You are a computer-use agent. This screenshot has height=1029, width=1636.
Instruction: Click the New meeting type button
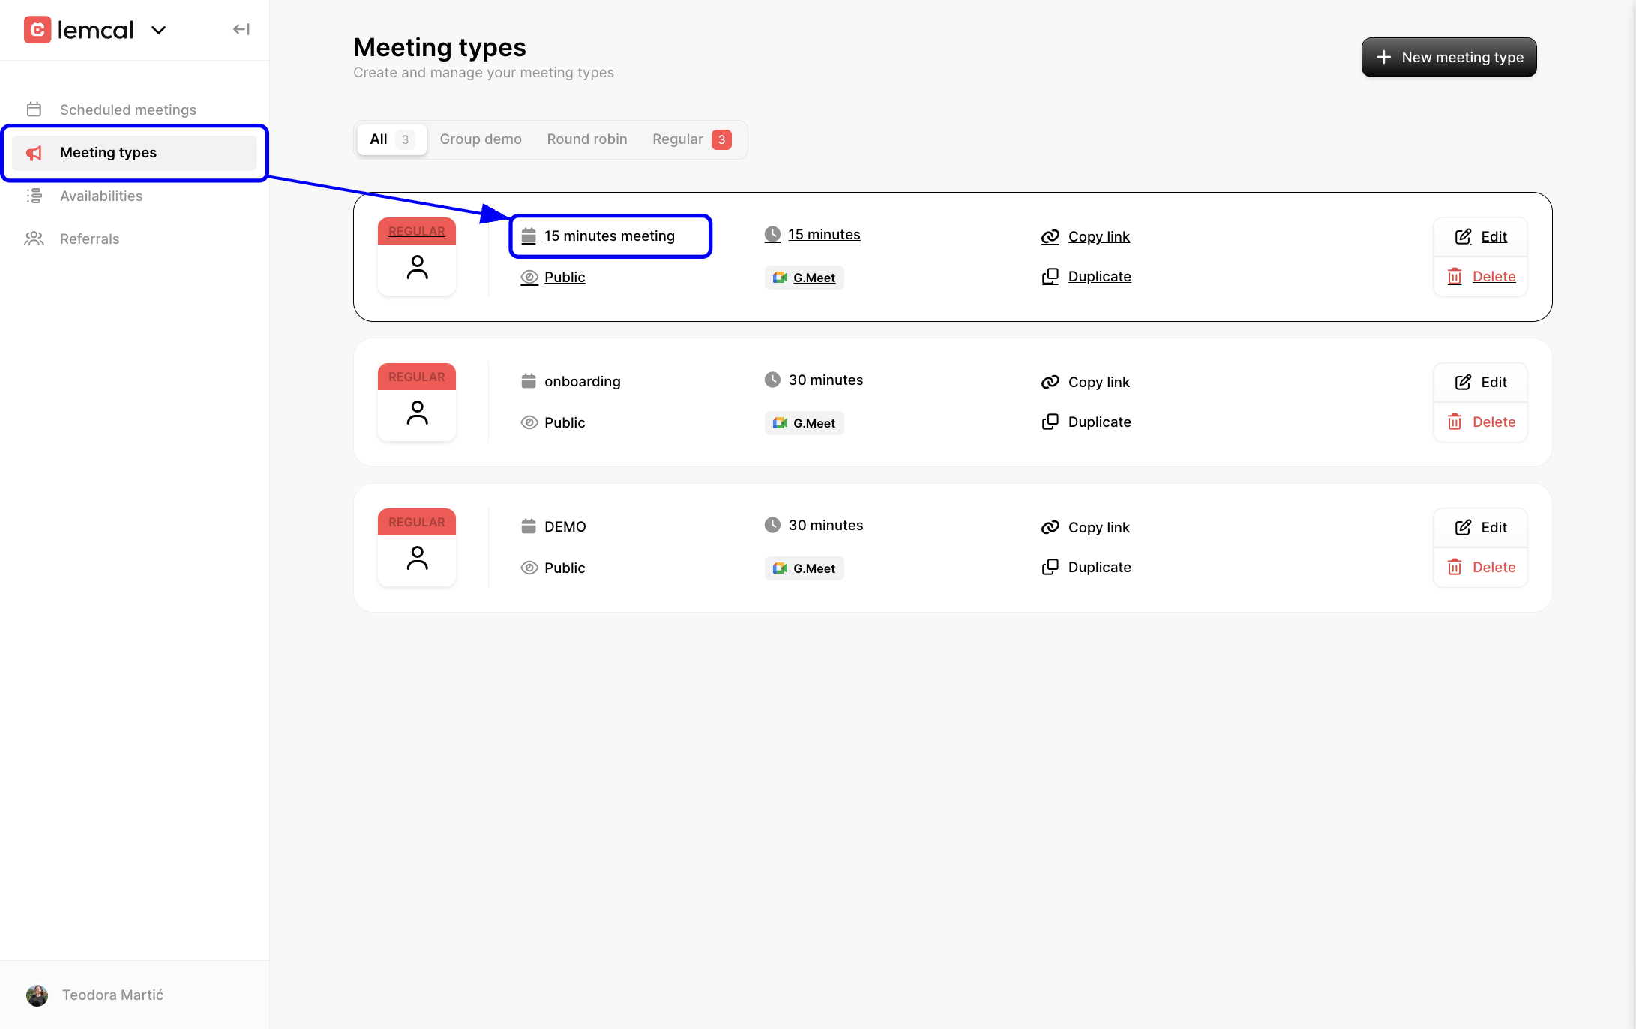[x=1449, y=57]
